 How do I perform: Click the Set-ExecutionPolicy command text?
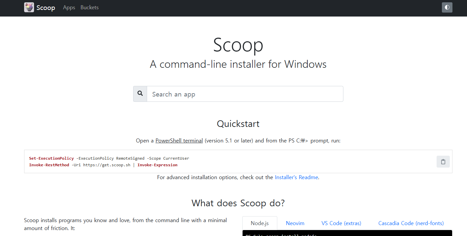click(x=52, y=158)
